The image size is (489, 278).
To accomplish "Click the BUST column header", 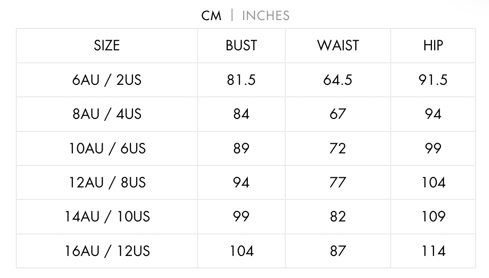I will click(x=241, y=46).
